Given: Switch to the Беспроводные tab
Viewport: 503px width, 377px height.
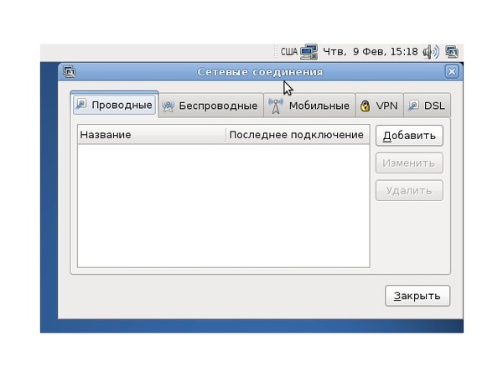Looking at the screenshot, I should point(210,106).
